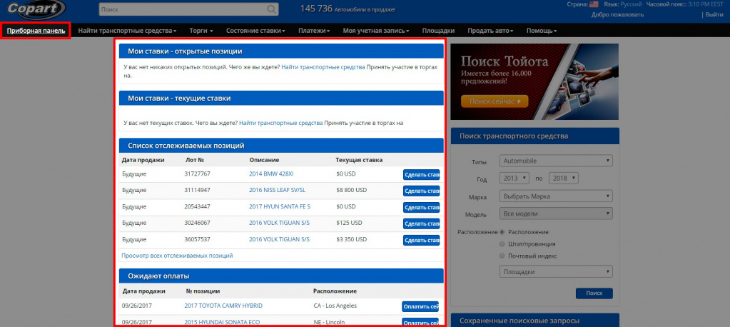Click Сделать ставку for BMW 428XI
This screenshot has width=730, height=327.
[x=421, y=175]
